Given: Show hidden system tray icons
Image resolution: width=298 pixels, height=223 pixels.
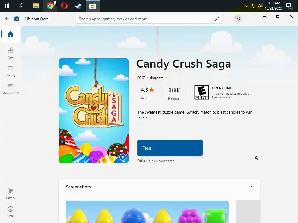Looking at the screenshot, I should (x=246, y=6).
